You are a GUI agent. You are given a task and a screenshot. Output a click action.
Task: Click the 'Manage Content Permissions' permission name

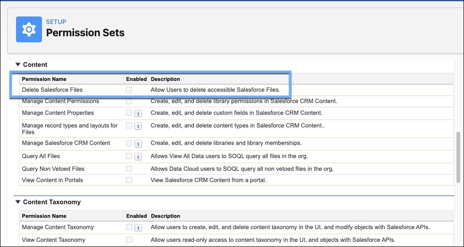tap(60, 101)
